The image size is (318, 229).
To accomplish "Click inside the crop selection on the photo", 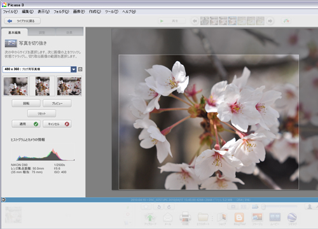I will coord(209,122).
